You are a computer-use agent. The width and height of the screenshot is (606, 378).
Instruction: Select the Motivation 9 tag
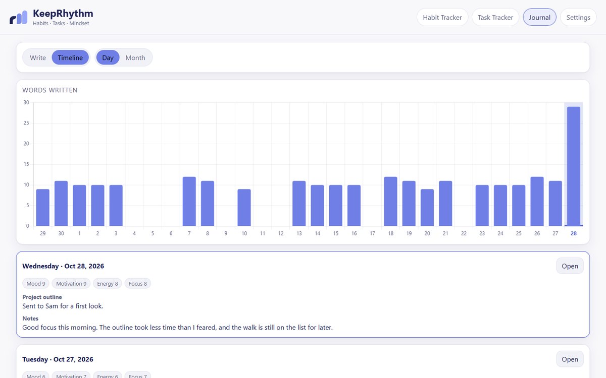(71, 284)
